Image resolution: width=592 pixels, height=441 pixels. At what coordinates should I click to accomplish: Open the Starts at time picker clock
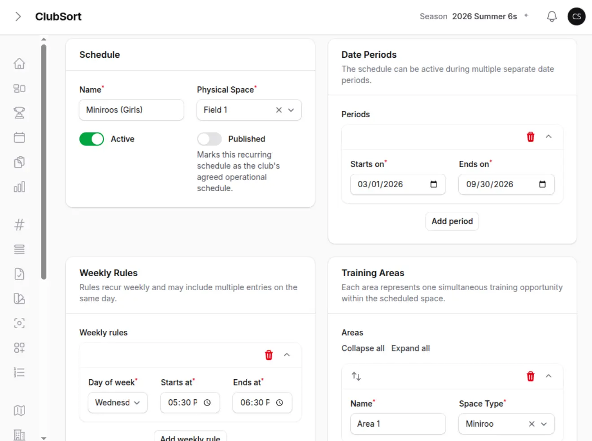pyautogui.click(x=207, y=402)
